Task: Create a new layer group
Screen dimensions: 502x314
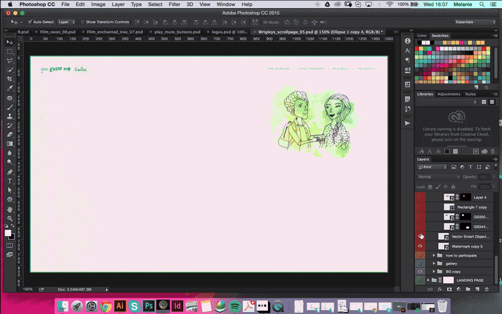Action: [468, 289]
